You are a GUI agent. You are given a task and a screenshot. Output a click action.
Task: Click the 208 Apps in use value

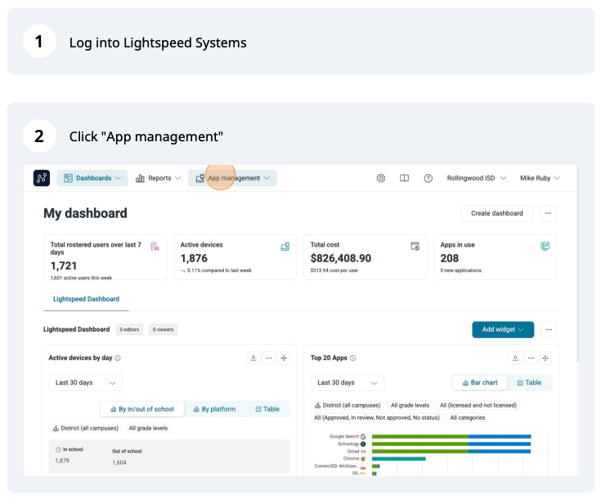click(x=450, y=259)
